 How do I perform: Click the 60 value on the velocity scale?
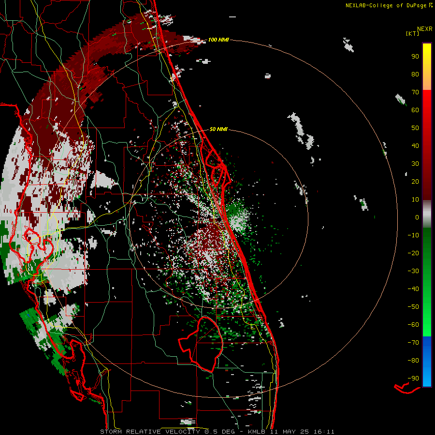[x=415, y=110]
